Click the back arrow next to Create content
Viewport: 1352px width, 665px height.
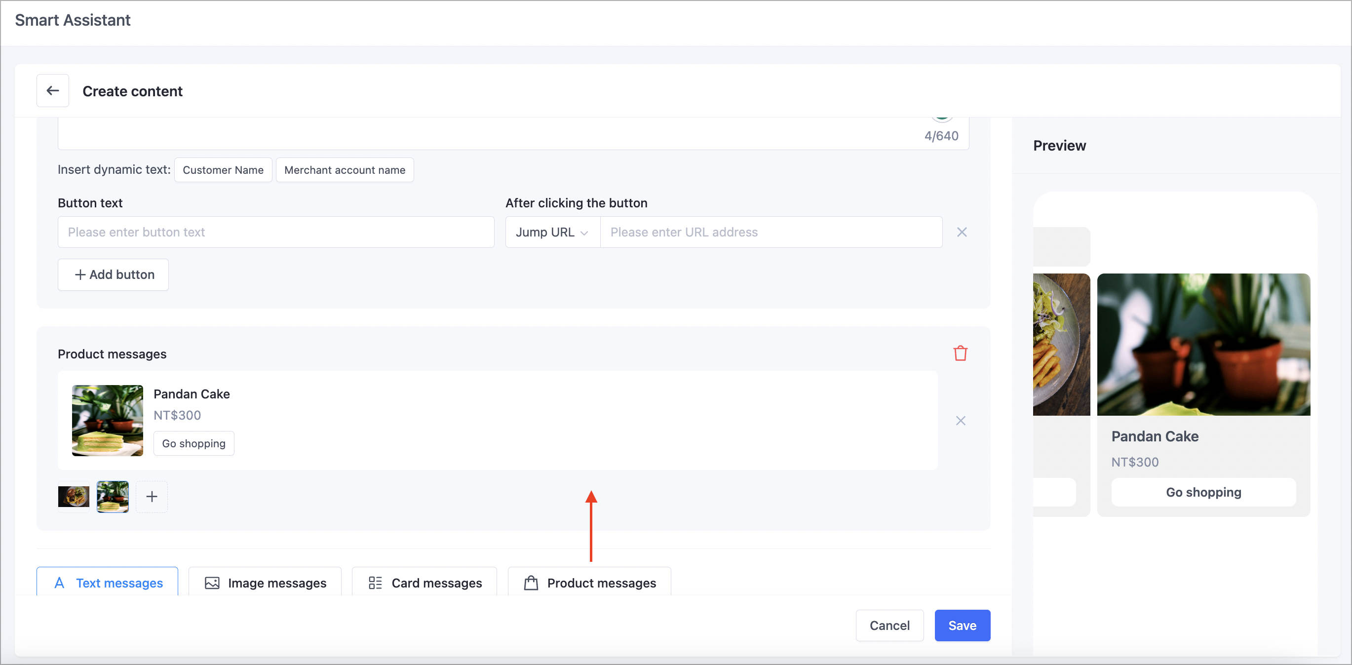[52, 91]
